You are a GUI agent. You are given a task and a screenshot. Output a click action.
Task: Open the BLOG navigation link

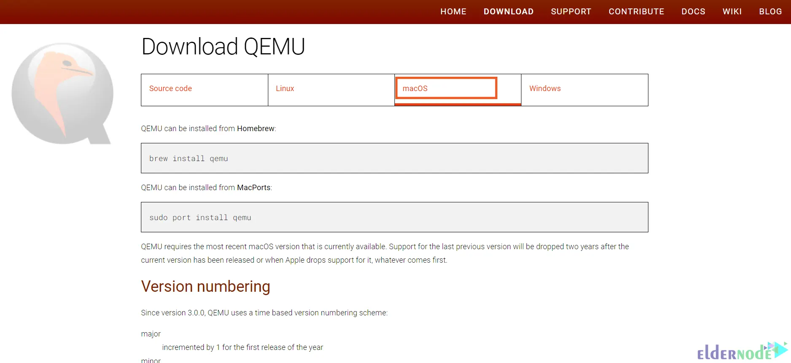click(x=770, y=12)
